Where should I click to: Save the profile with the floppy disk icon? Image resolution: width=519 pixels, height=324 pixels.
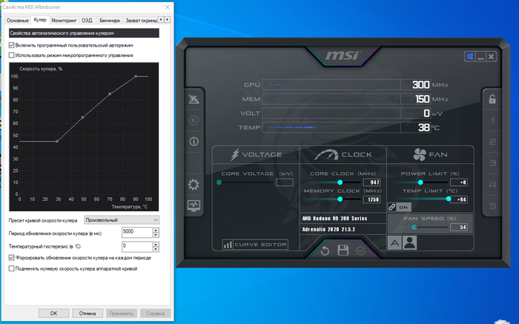(x=343, y=251)
